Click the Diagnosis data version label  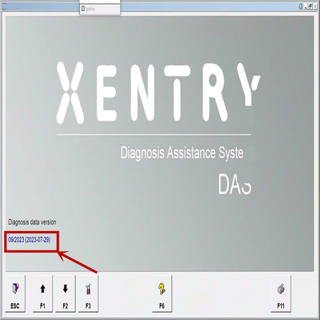[32, 222]
